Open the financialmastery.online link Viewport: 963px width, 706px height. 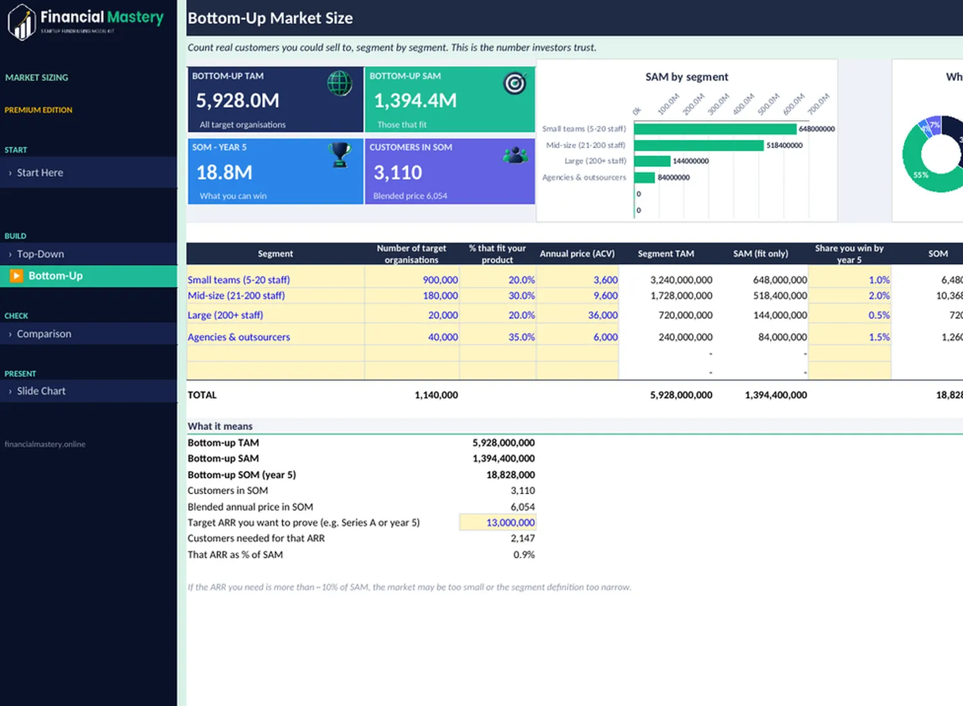(x=45, y=444)
